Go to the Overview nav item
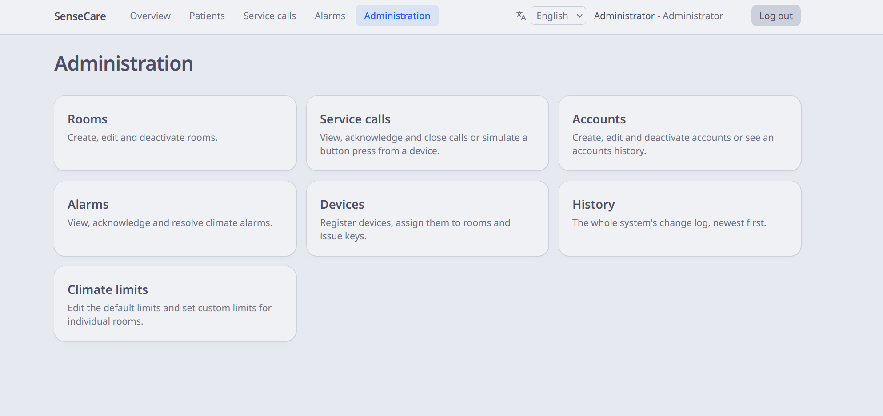This screenshot has width=883, height=416. point(150,16)
